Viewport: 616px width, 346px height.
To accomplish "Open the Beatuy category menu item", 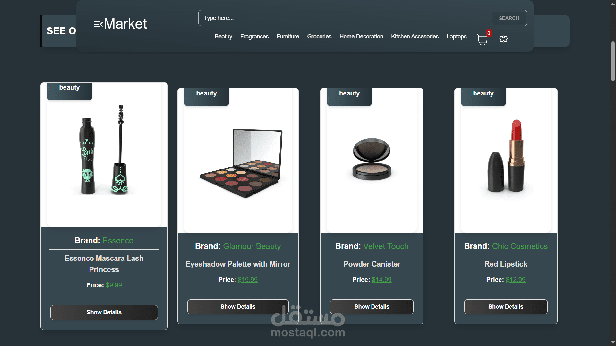I will (x=223, y=37).
